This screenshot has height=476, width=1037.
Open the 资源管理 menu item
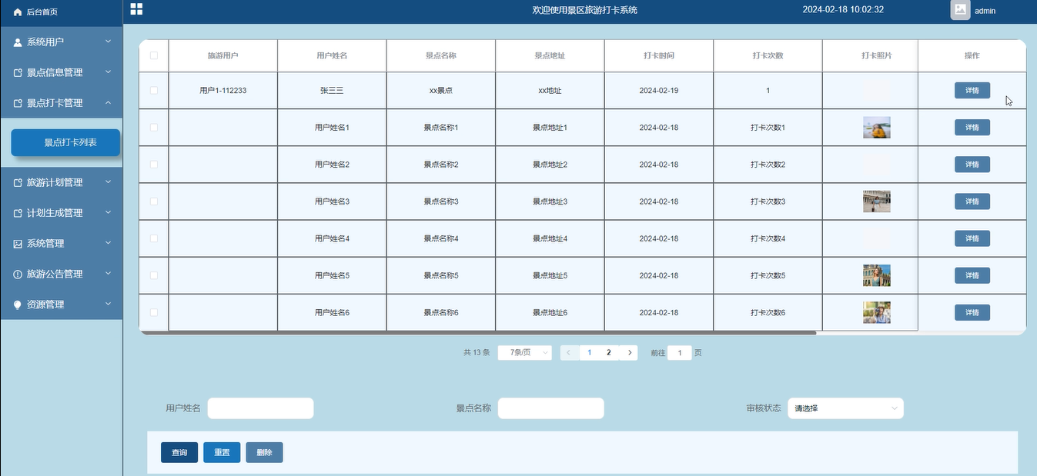(x=62, y=305)
